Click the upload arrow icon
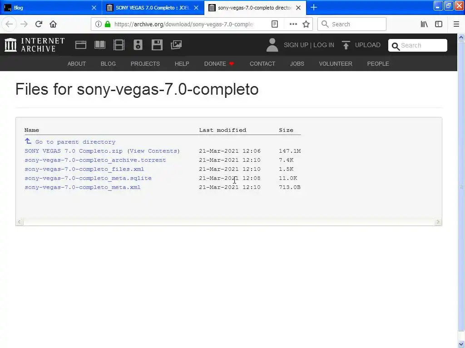Viewport: 465px width, 348px height. click(x=346, y=45)
